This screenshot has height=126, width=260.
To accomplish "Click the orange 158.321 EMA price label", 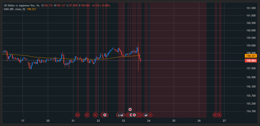I will tap(251, 56).
